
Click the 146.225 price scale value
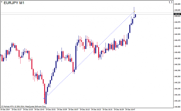(178, 83)
